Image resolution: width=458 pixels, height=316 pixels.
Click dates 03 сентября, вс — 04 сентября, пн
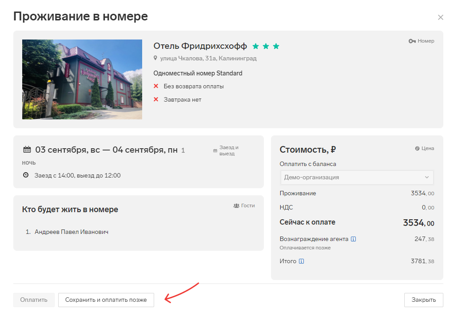tap(106, 150)
